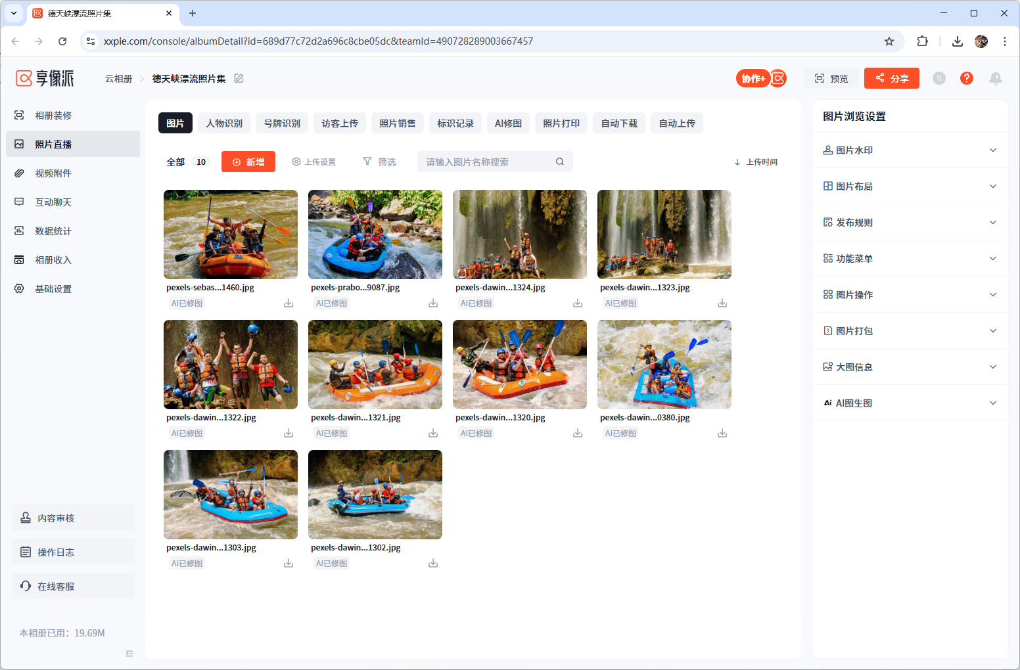This screenshot has height=670, width=1020.
Task: Click the red 新增 button
Action: (x=248, y=162)
